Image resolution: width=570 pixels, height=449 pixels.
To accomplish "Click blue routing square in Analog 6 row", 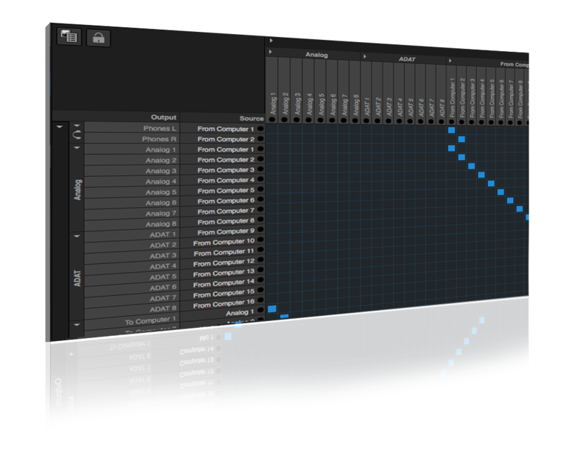I will pos(501,191).
